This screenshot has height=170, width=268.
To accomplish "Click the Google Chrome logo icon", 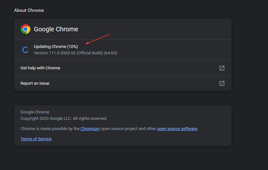I will (26, 29).
